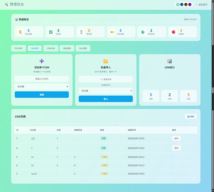Click the 关联凭证 column header

[78, 130]
